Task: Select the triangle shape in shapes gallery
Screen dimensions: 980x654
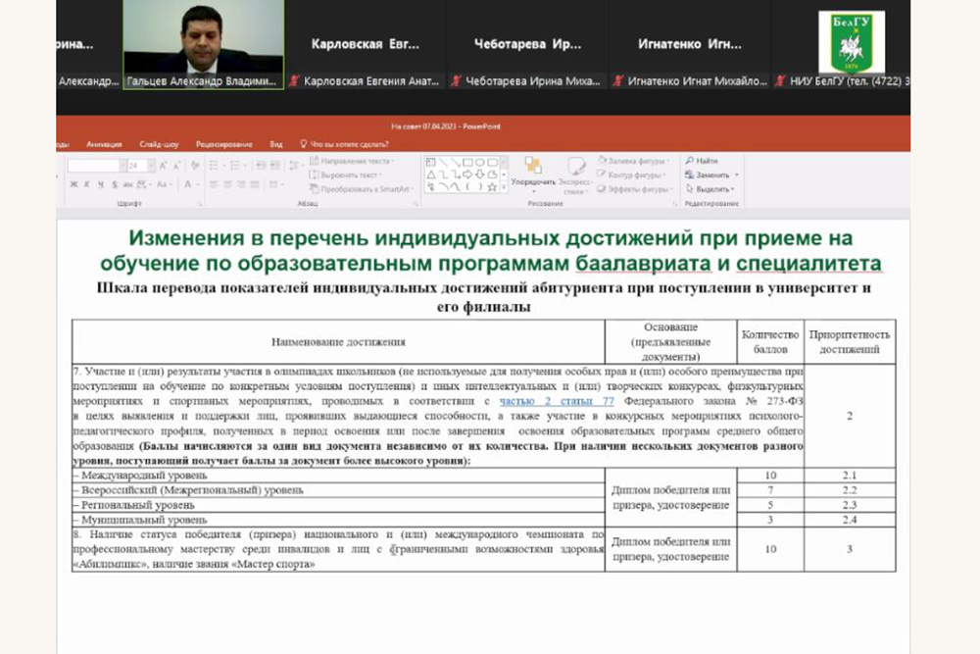Action: pyautogui.click(x=429, y=175)
